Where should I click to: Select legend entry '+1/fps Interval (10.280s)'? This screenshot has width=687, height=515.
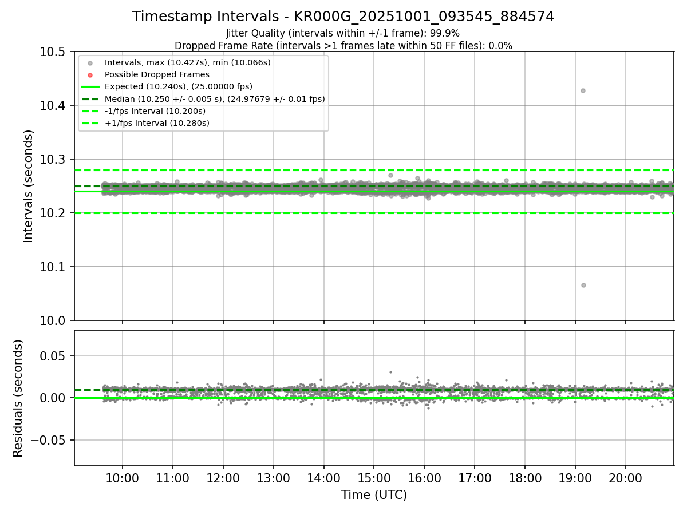click(x=157, y=123)
